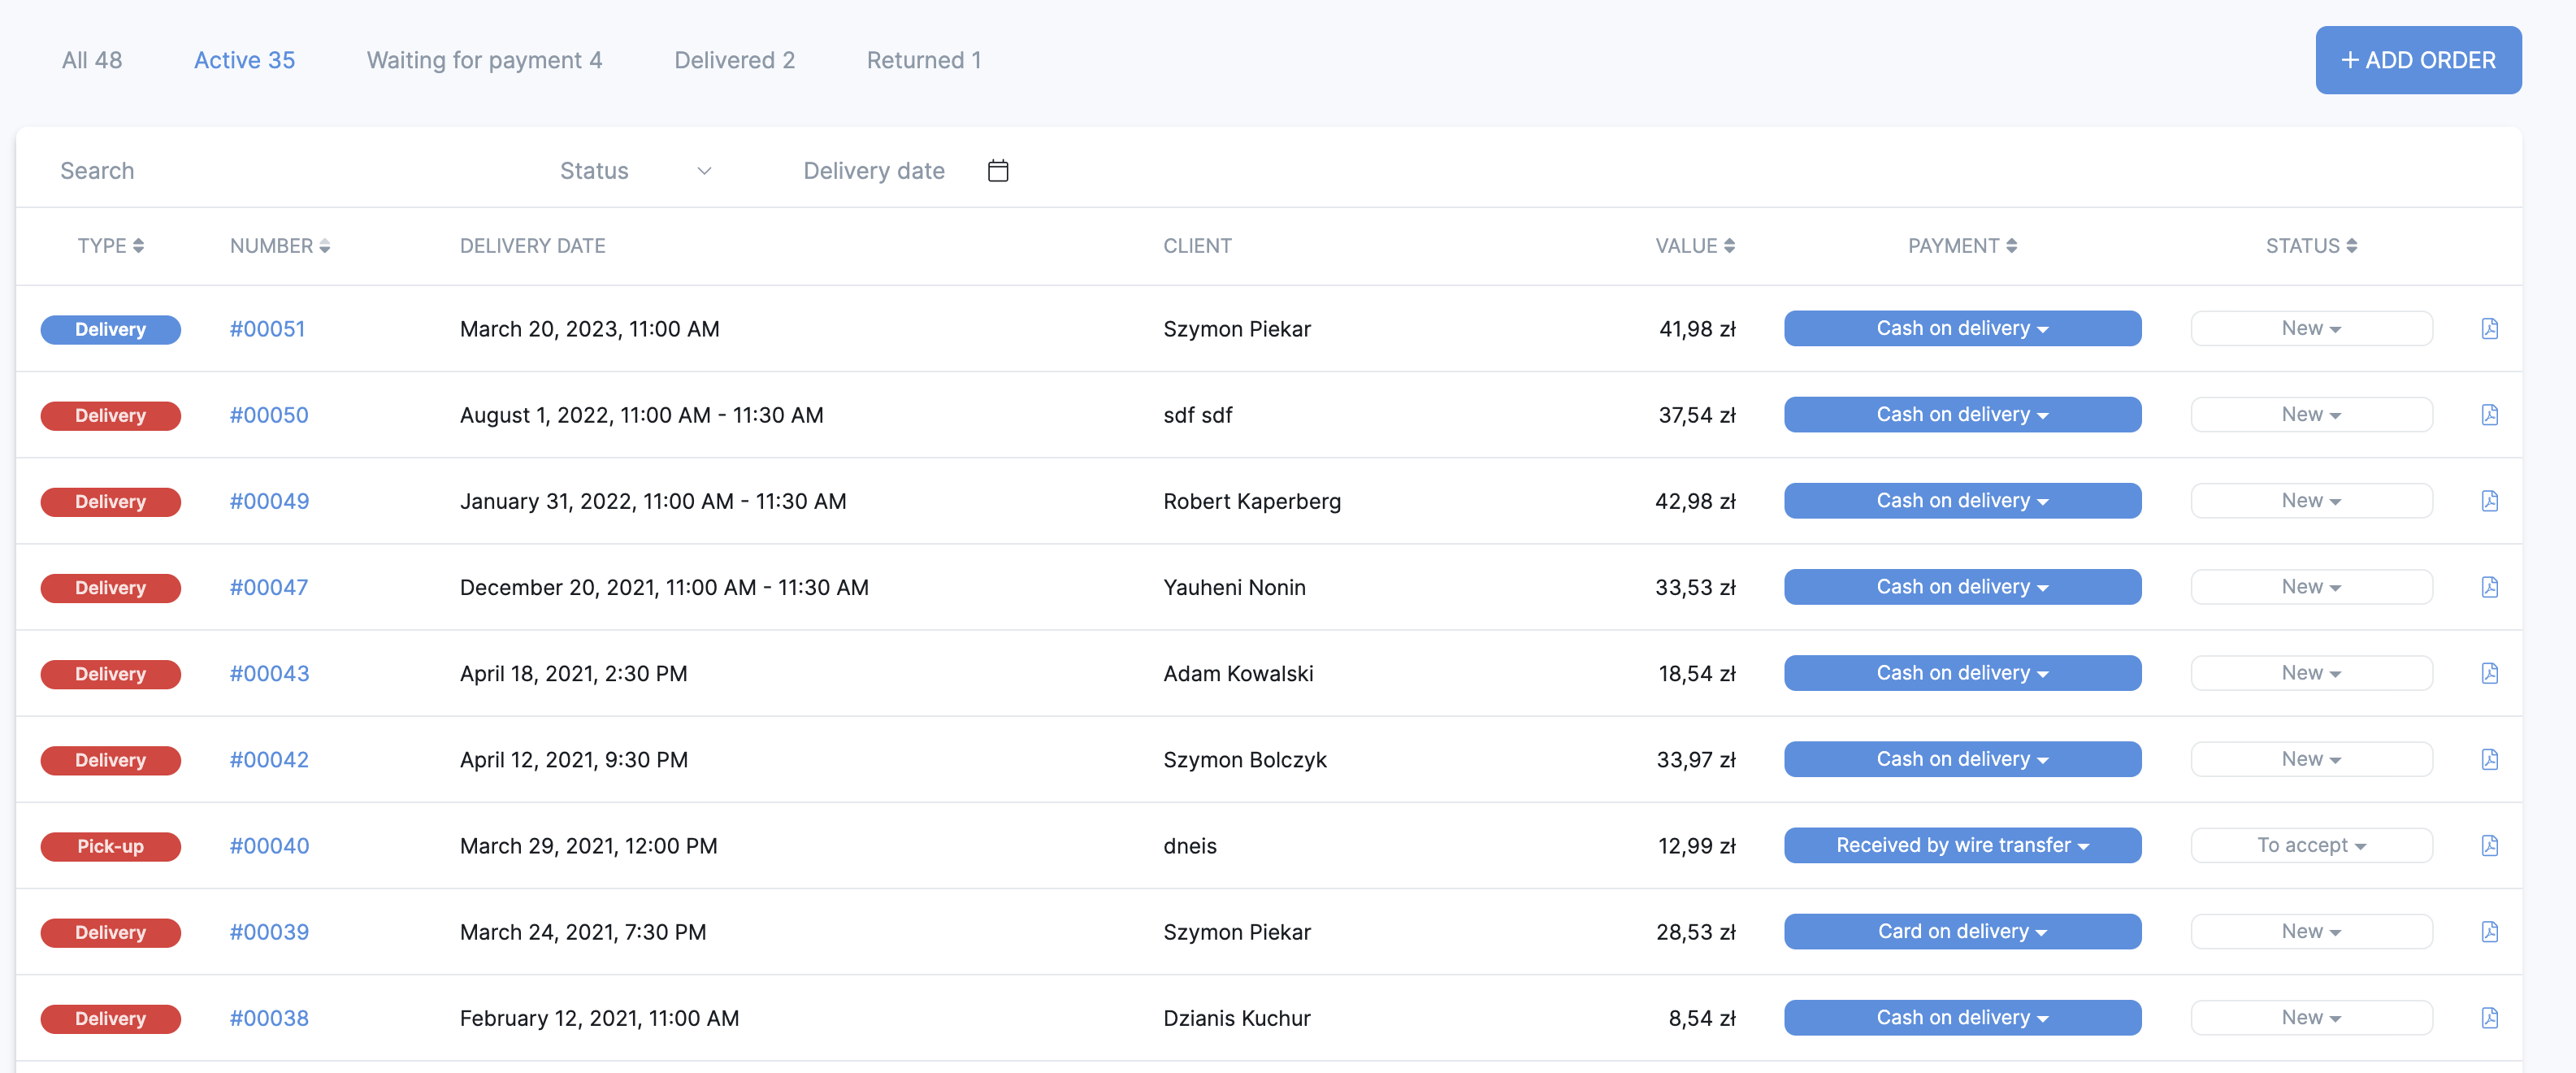Sort table by Type column arrows

point(138,246)
